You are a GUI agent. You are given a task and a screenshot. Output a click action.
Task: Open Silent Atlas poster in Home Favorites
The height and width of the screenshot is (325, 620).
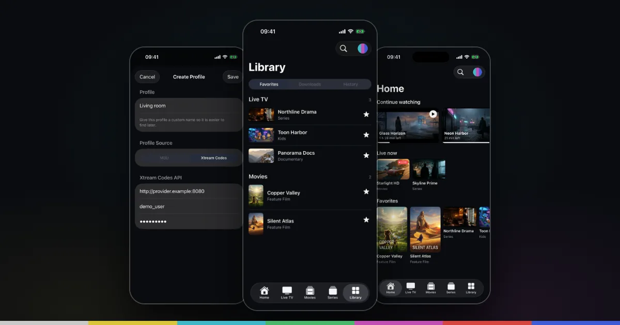click(x=425, y=229)
